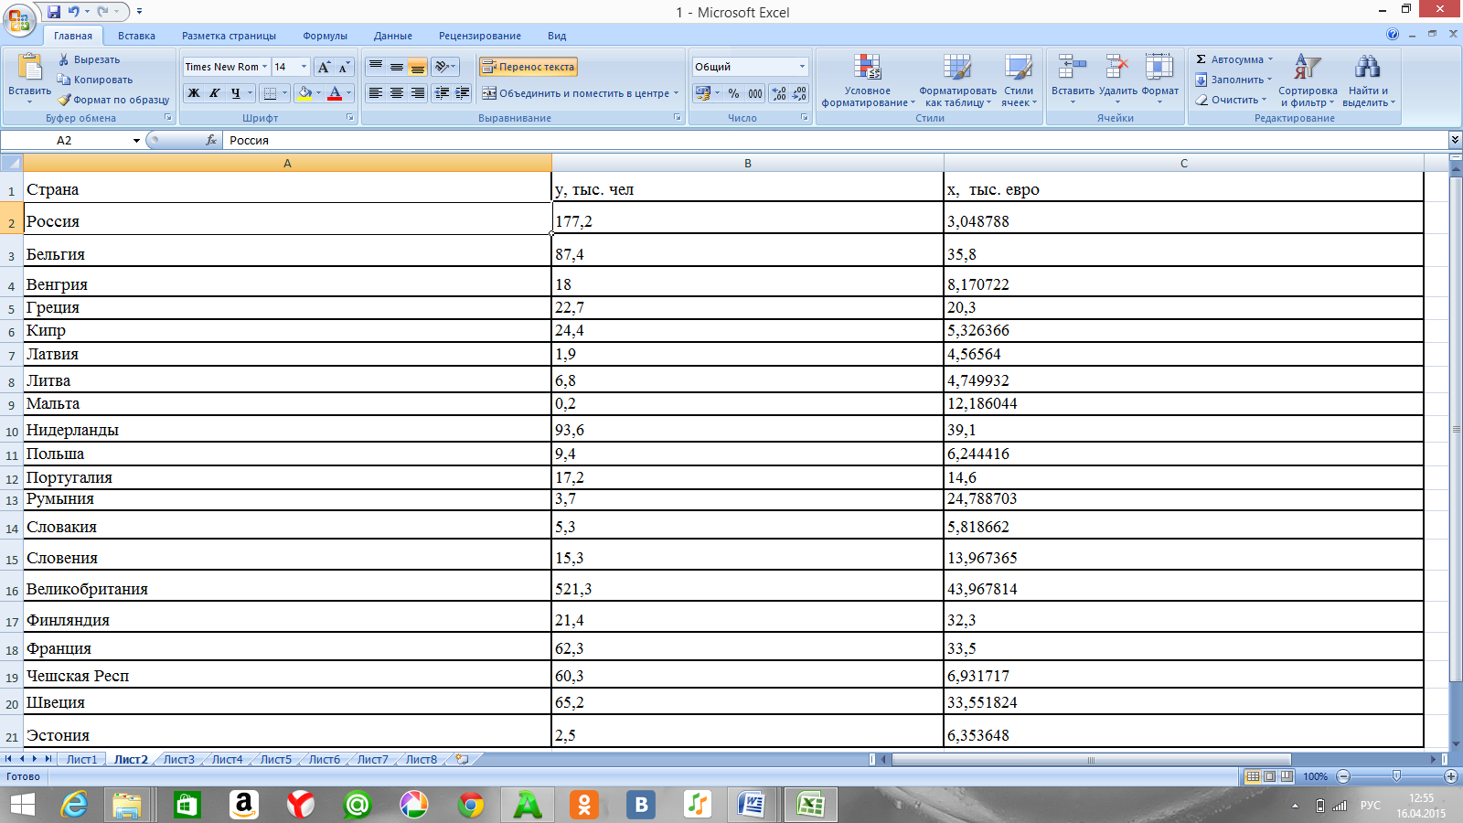Click Find and Select binoculars icon
1463x823 pixels.
pyautogui.click(x=1366, y=69)
